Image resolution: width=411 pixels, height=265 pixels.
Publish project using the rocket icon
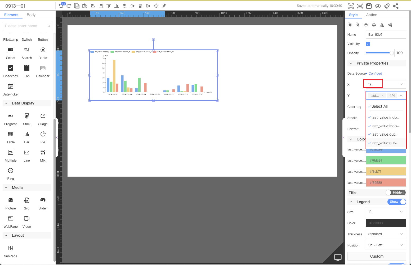(387, 6)
